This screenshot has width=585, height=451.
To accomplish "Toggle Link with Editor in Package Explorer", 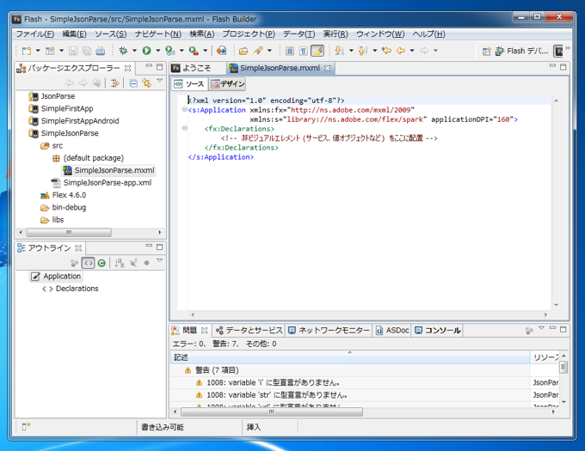I will point(146,83).
